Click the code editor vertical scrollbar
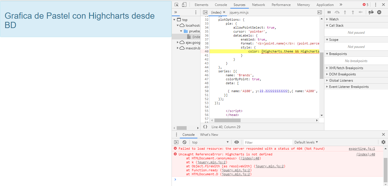This screenshot has height=186, width=388. (322, 65)
